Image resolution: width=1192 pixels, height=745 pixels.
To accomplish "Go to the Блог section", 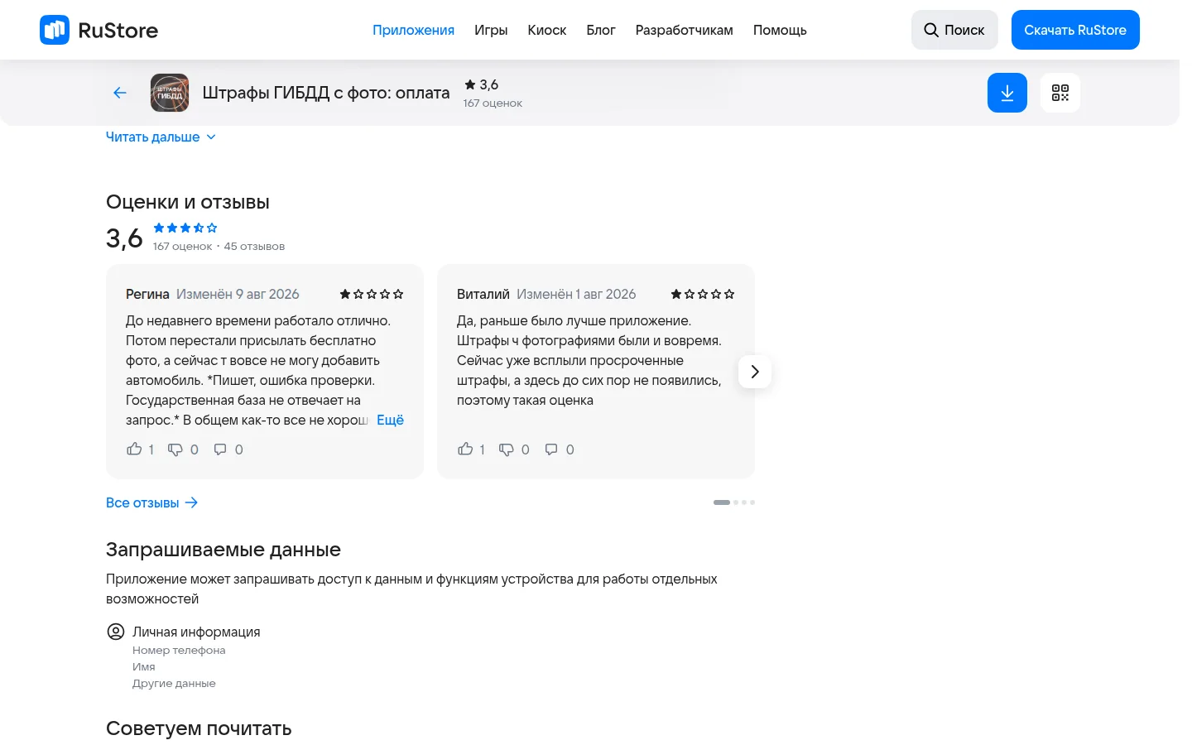I will [x=601, y=30].
